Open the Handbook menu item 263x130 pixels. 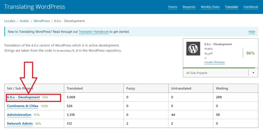tap(251, 7)
